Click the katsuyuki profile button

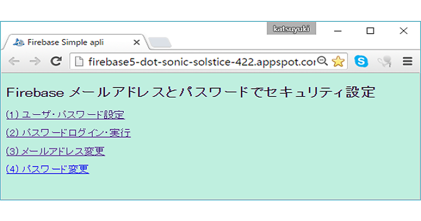291,29
